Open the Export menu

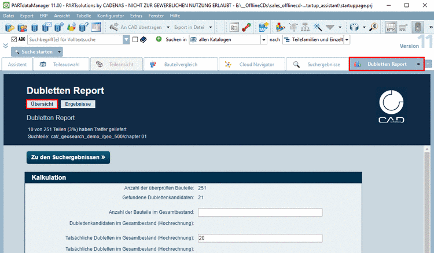coord(27,16)
